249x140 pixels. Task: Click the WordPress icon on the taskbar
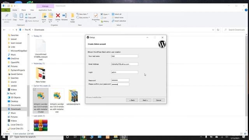[124, 137]
